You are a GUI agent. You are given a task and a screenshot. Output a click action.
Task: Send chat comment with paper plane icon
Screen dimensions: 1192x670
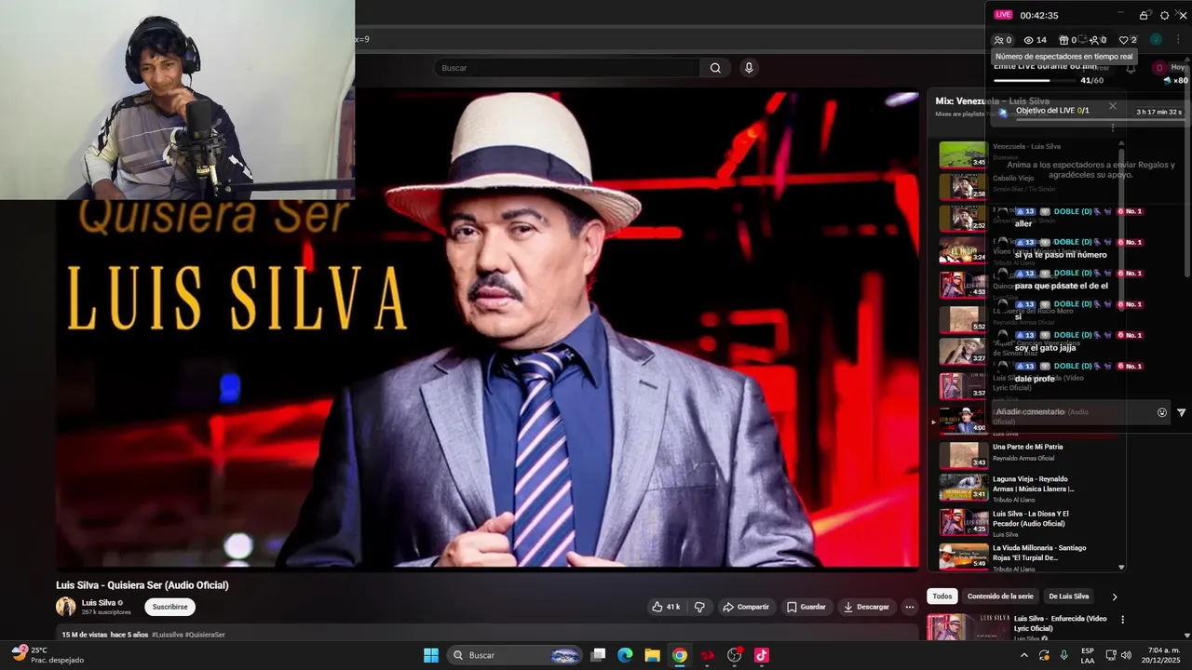[1182, 412]
